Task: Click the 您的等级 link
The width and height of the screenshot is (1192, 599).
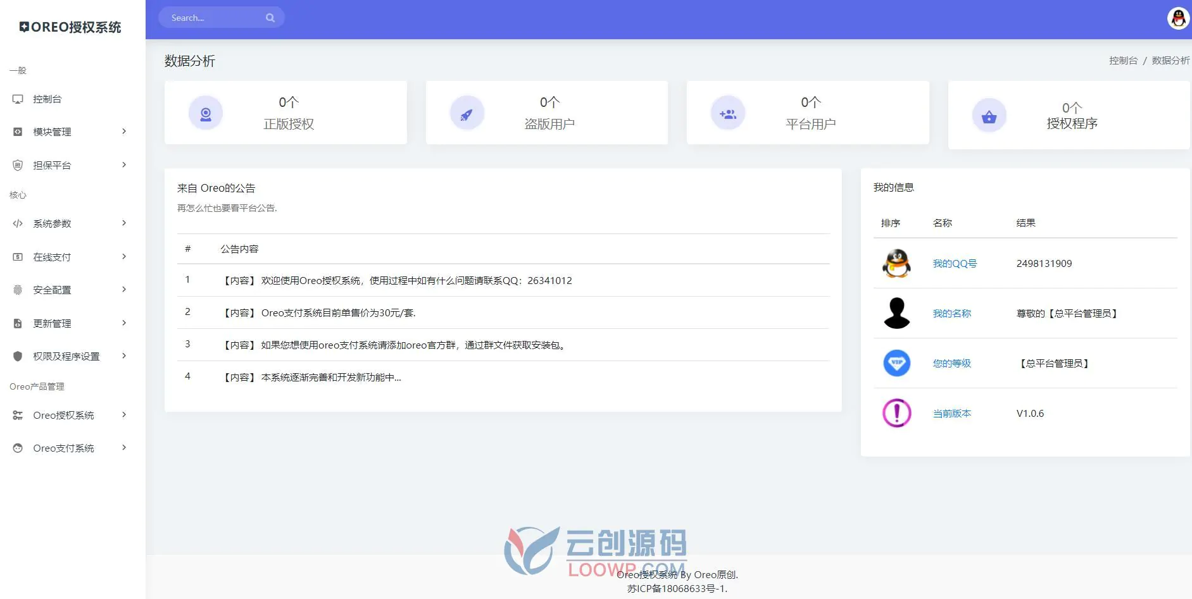Action: click(951, 364)
